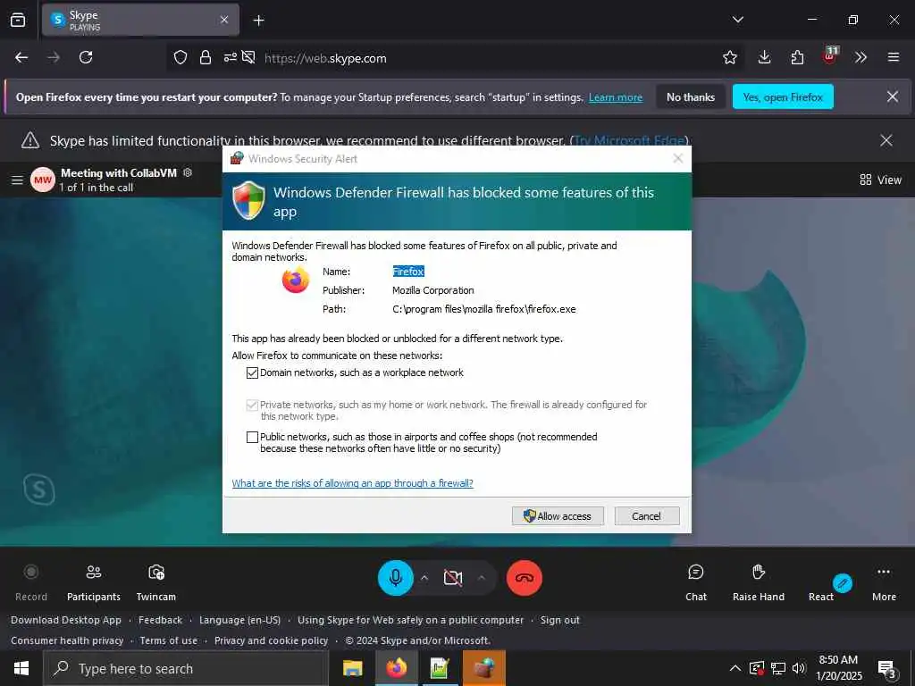Image resolution: width=915 pixels, height=686 pixels.
Task: Click Allow access button
Action: (558, 515)
